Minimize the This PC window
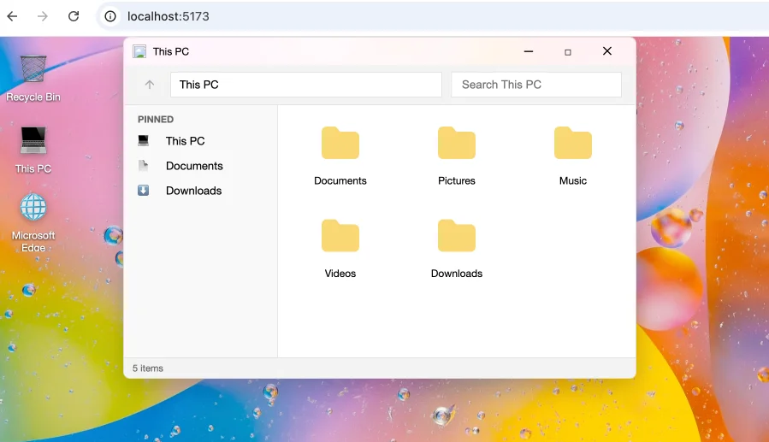Screen dimensions: 769x442 click(529, 51)
